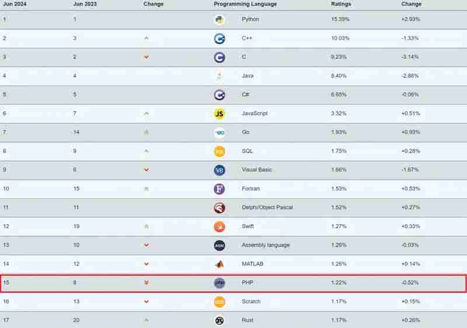467x328 pixels.
Task: Click the red down arrow in C row
Action: pos(147,57)
